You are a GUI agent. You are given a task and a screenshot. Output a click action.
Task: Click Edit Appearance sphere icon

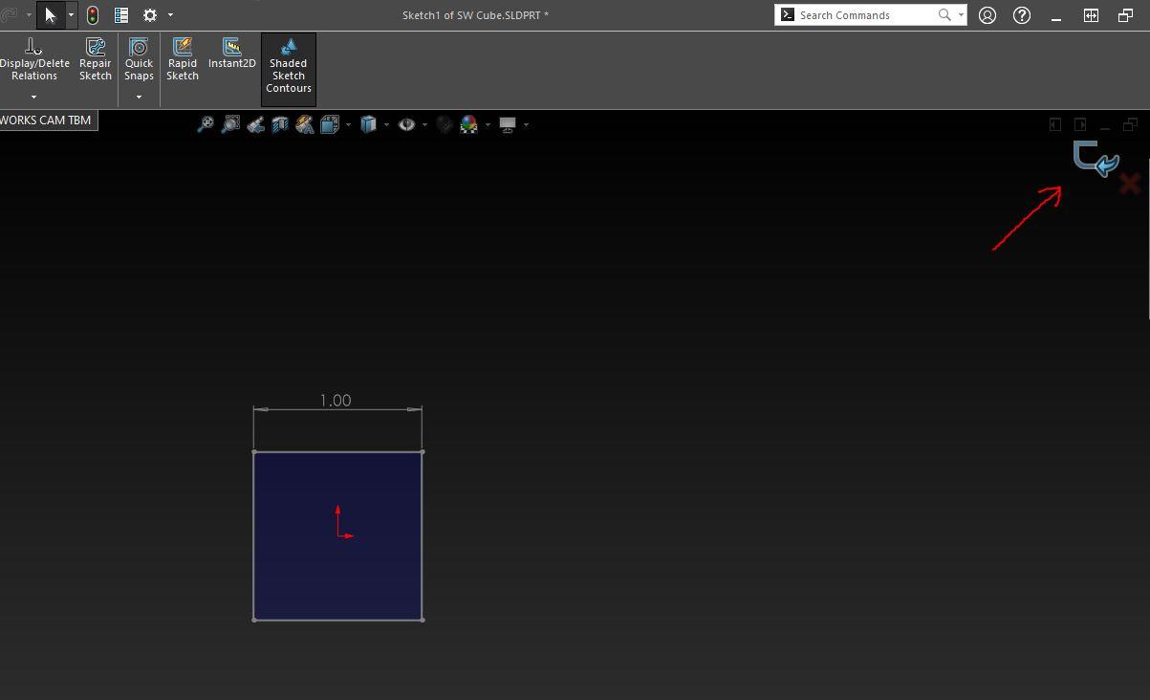[445, 124]
